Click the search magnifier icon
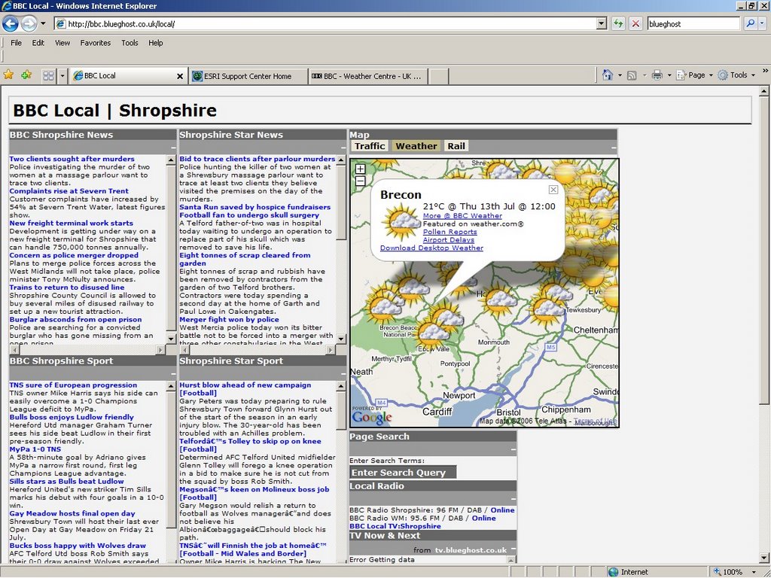 point(750,23)
